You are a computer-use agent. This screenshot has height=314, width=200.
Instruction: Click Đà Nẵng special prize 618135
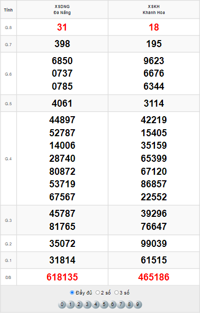click(62, 277)
